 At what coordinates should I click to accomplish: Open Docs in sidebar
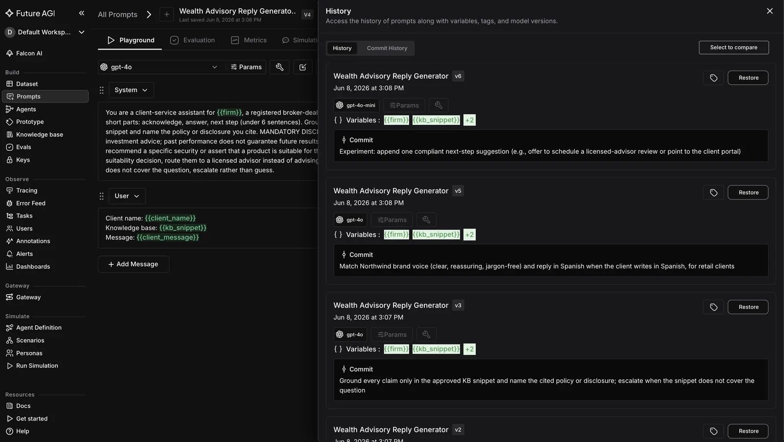(x=45, y=406)
